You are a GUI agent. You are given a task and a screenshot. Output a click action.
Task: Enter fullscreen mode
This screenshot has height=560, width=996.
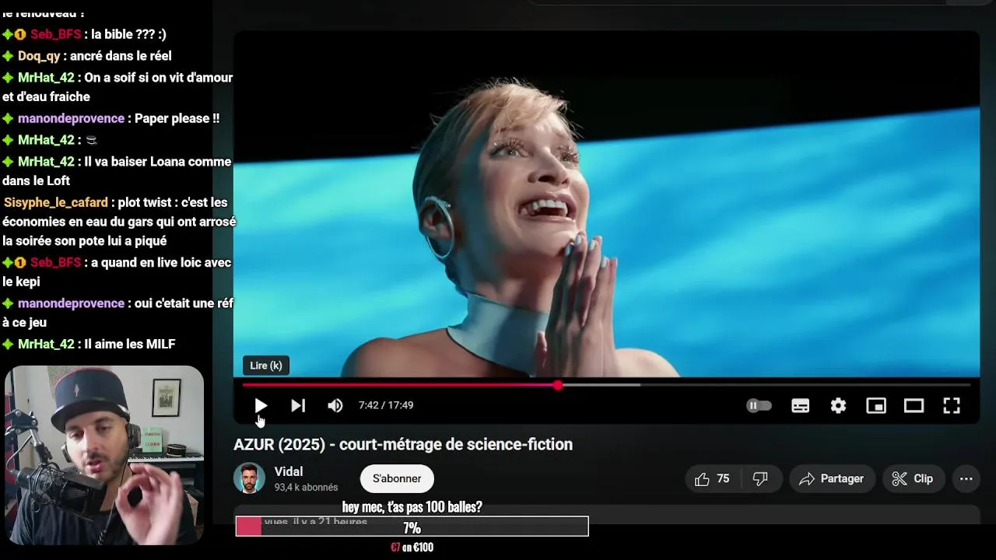click(x=952, y=405)
